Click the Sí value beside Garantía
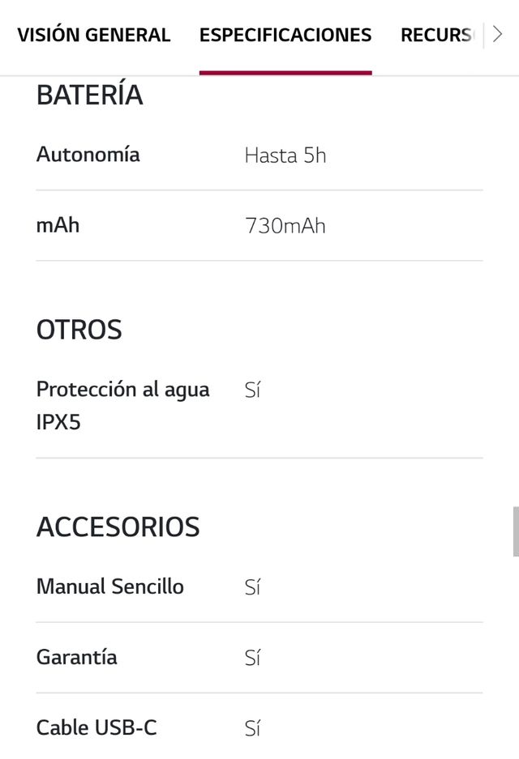 tap(252, 658)
